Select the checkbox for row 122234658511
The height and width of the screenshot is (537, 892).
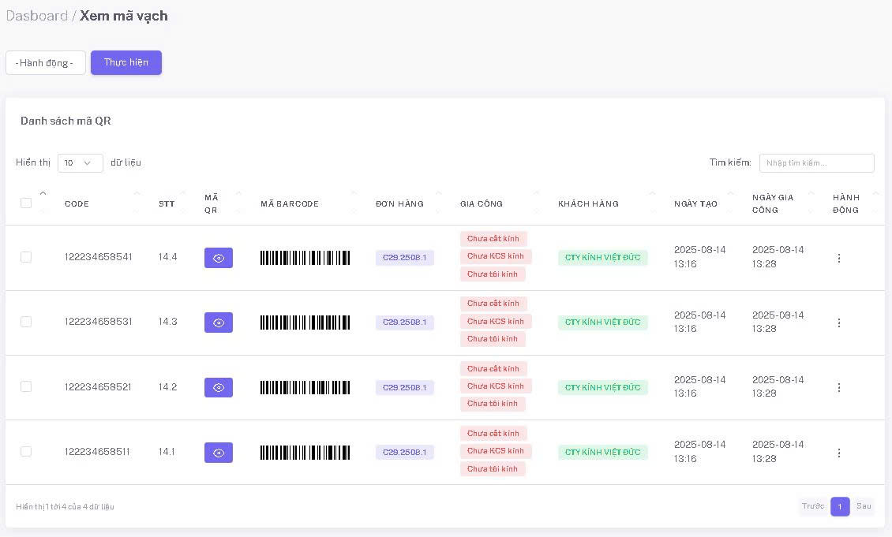click(x=26, y=452)
